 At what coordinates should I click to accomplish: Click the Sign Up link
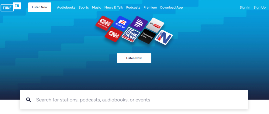pyautogui.click(x=260, y=8)
